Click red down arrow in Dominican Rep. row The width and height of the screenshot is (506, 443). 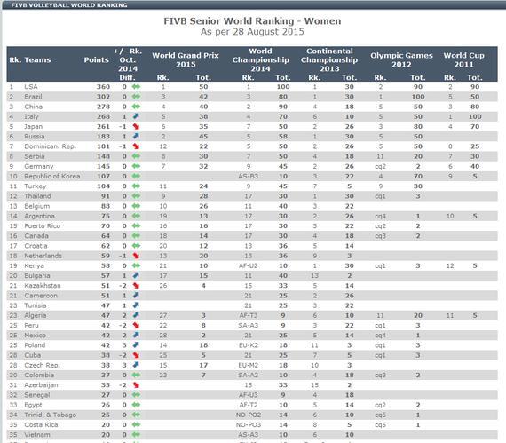click(x=136, y=146)
